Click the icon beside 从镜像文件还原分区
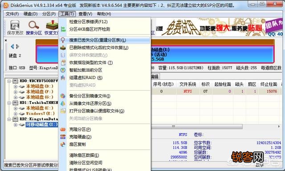Screen dimensions: 285x171 tap(63, 103)
